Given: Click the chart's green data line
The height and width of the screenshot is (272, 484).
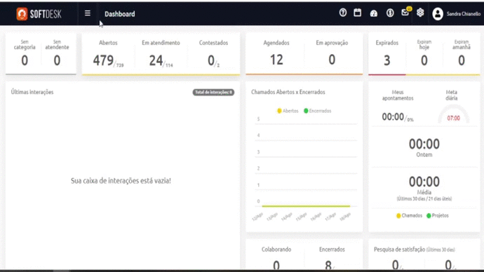Looking at the screenshot, I should click(306, 206).
